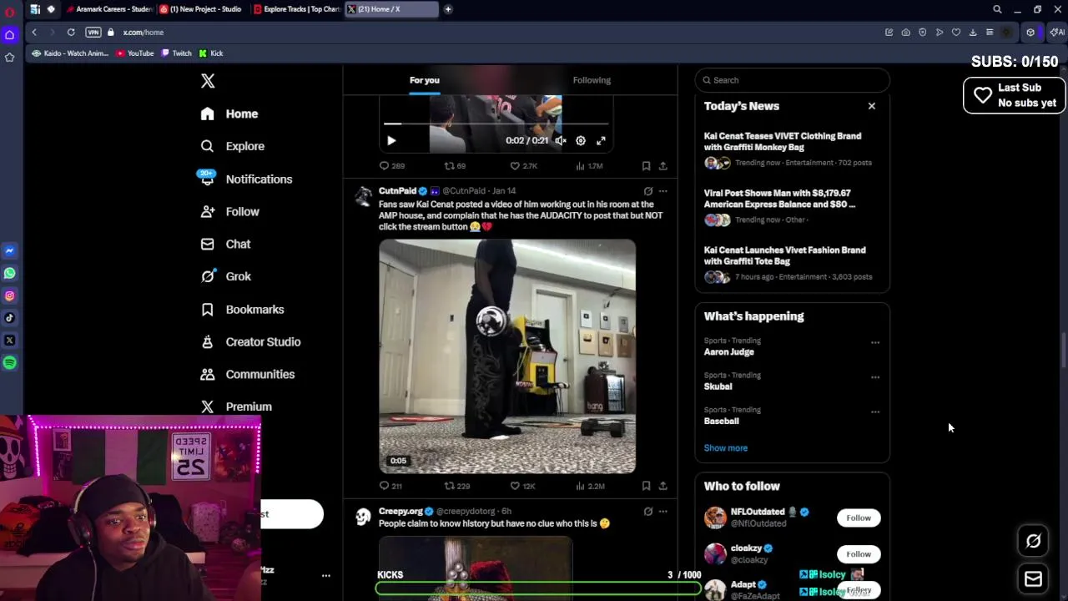The height and width of the screenshot is (601, 1068).
Task: Open Premium in X sidebar
Action: 237,407
